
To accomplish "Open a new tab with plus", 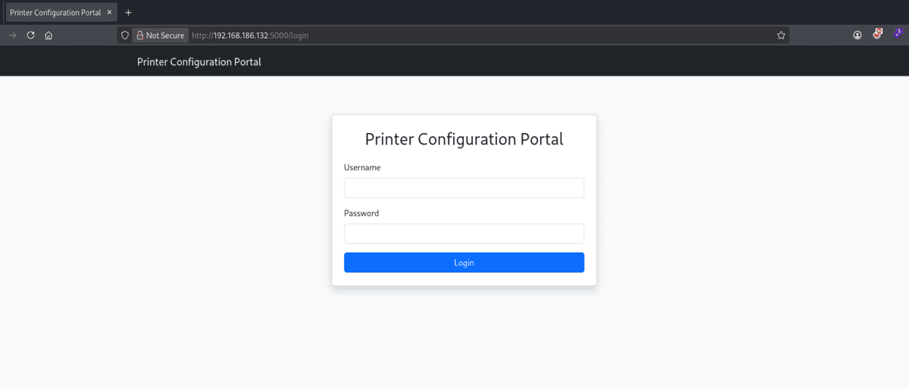I will pyautogui.click(x=128, y=12).
